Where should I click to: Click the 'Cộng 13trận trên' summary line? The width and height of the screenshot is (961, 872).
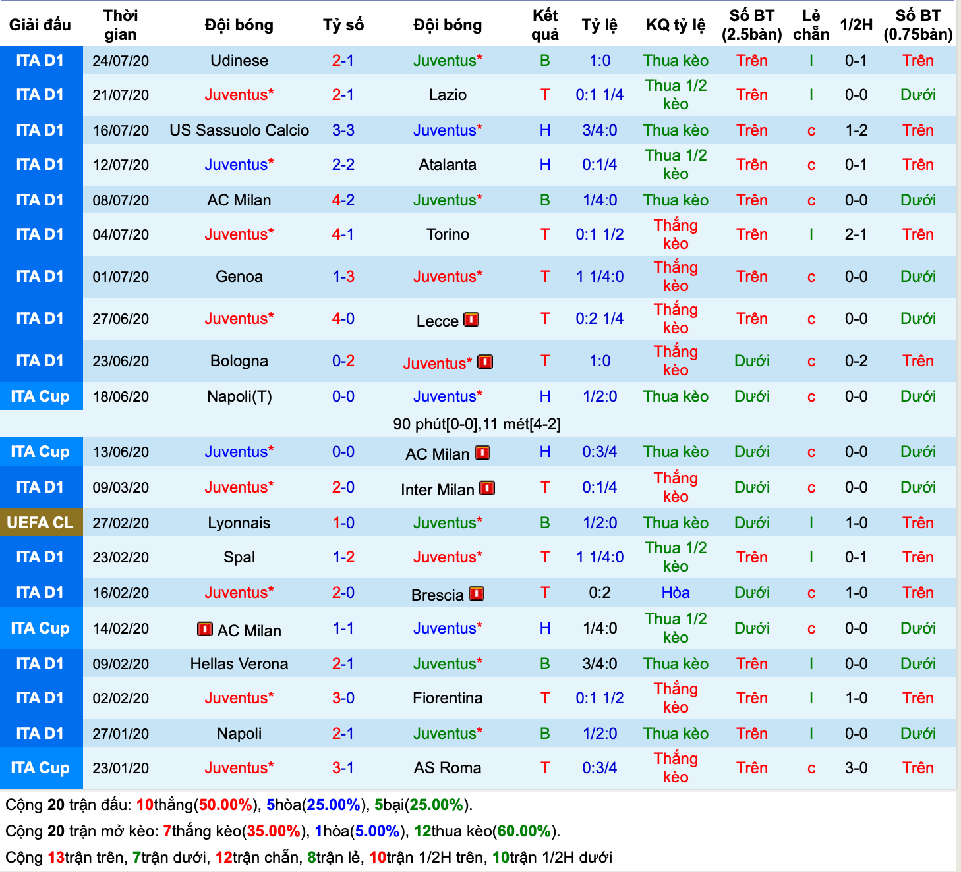pyautogui.click(x=309, y=858)
